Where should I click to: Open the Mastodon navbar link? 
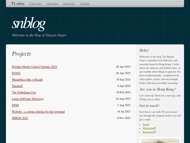tap(52, 4)
